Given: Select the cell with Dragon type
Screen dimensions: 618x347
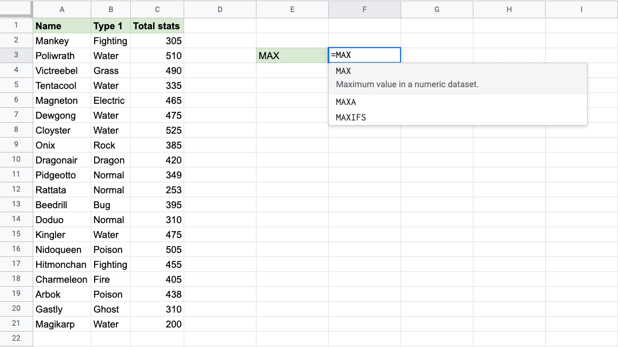Looking at the screenshot, I should click(111, 160).
